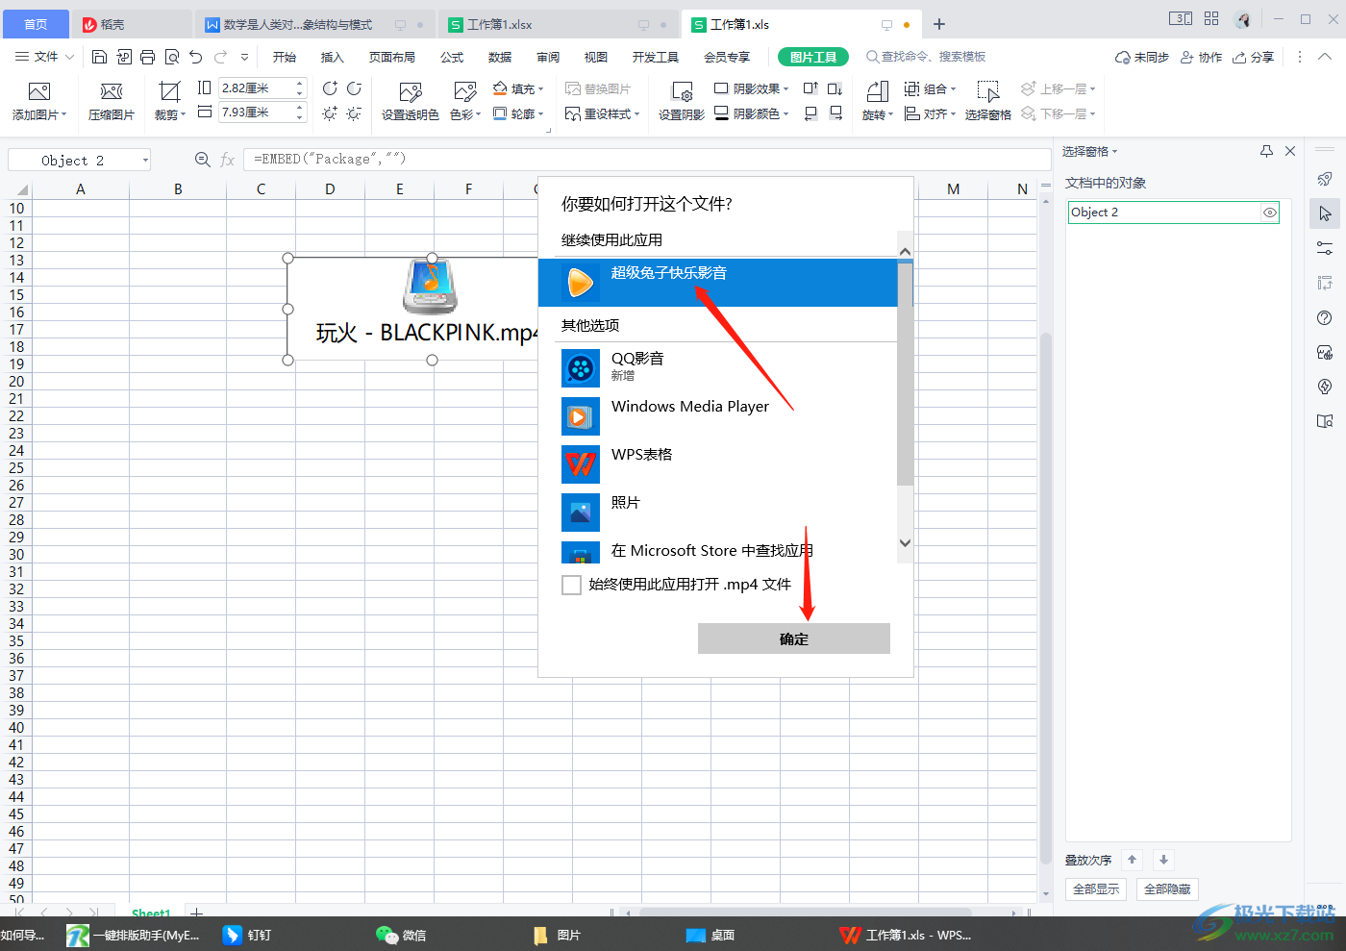The width and height of the screenshot is (1346, 951).
Task: Choose the Set Transparent Color tool
Action: (x=411, y=102)
